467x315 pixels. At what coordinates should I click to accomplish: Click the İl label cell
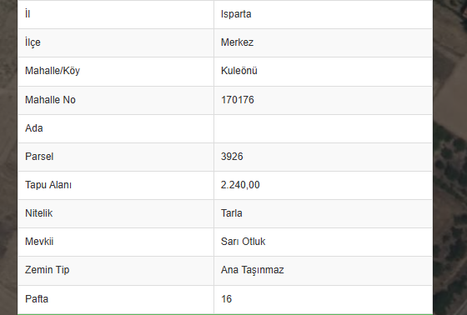click(x=116, y=14)
